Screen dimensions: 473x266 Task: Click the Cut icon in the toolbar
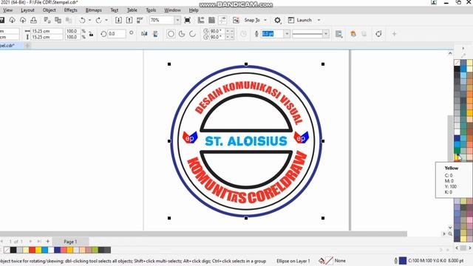pos(47,20)
